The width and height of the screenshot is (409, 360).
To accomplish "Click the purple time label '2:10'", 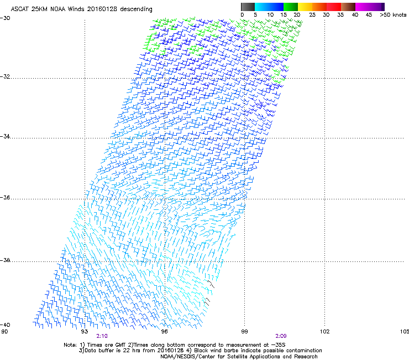I will [x=102, y=336].
